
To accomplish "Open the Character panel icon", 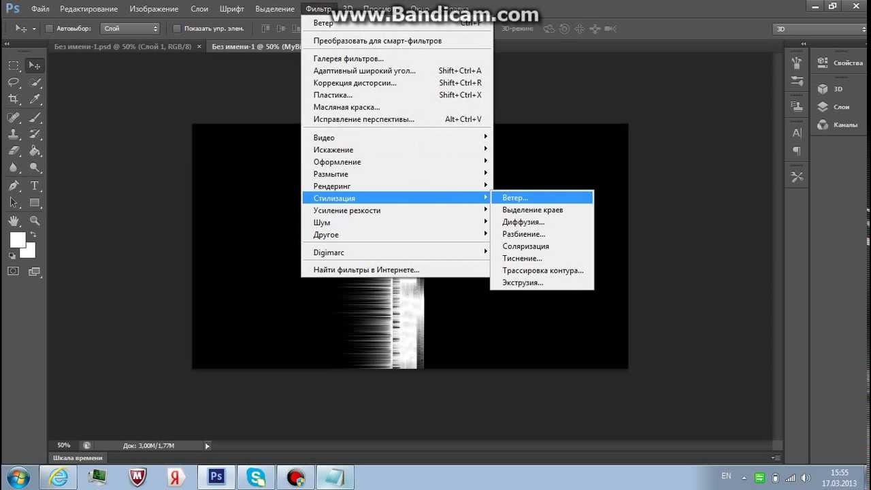I will point(797,133).
